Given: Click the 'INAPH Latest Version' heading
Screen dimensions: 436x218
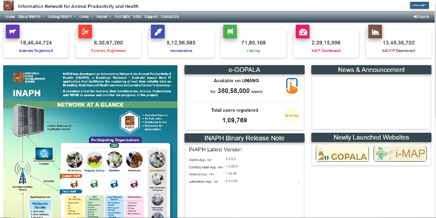Looking at the screenshot, I should pos(216,149).
